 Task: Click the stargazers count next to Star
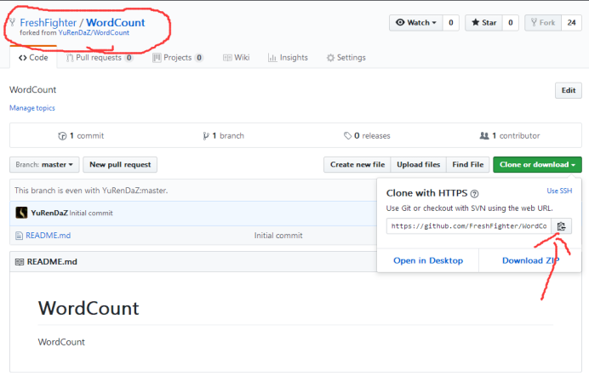click(x=511, y=23)
